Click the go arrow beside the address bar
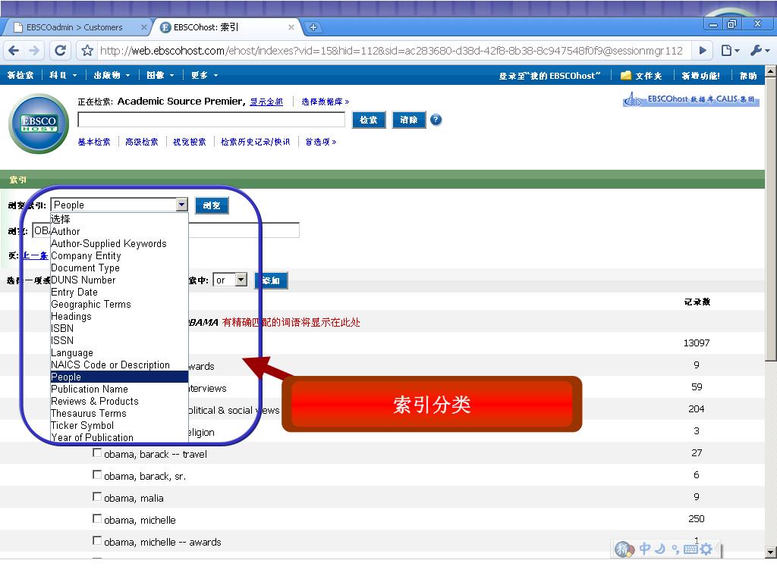The width and height of the screenshot is (777, 582). click(x=702, y=51)
